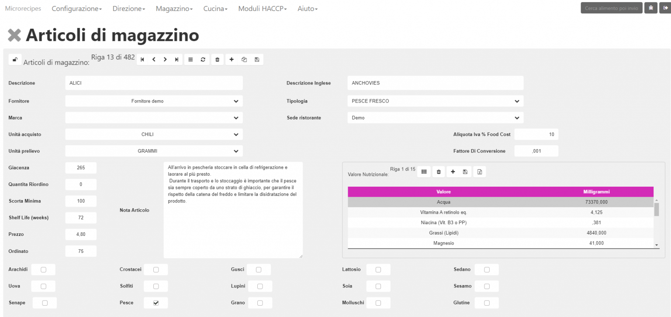Export nutritional values to Excel
Viewport: 671px width, 317px height.
[479, 172]
